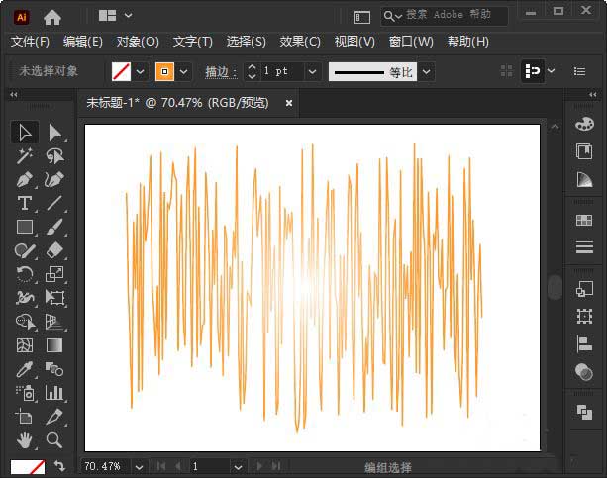Screen dimensions: 607x478
Task: Open the 对象(O) menu
Action: point(138,42)
